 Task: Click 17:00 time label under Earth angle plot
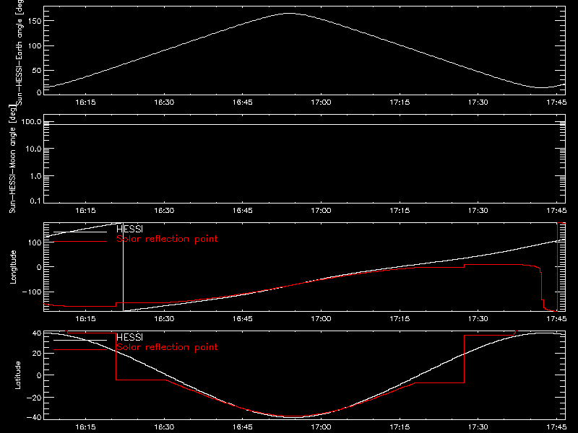[x=321, y=102]
